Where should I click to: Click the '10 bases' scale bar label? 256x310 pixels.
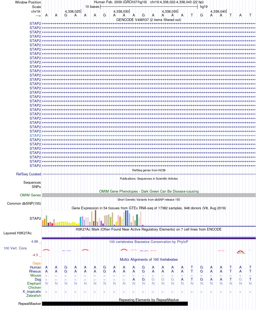(x=92, y=7)
